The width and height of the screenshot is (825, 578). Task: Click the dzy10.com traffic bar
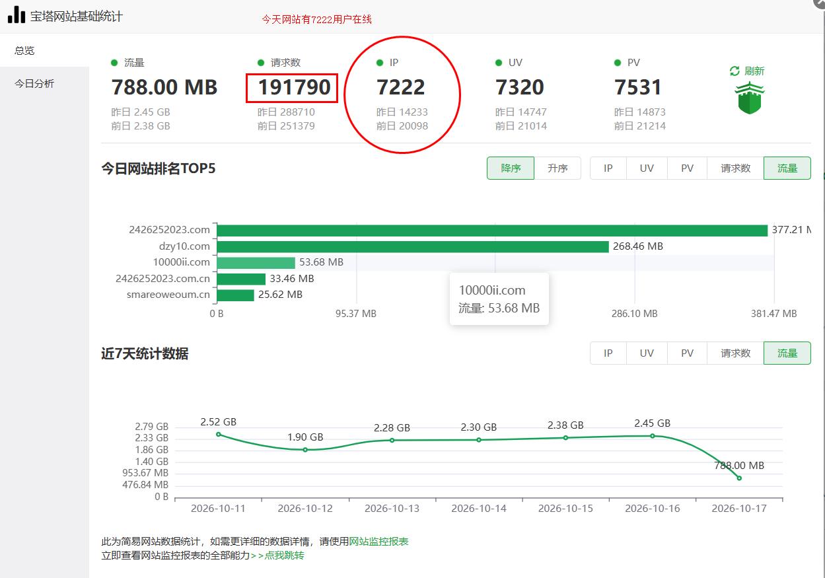tap(413, 246)
